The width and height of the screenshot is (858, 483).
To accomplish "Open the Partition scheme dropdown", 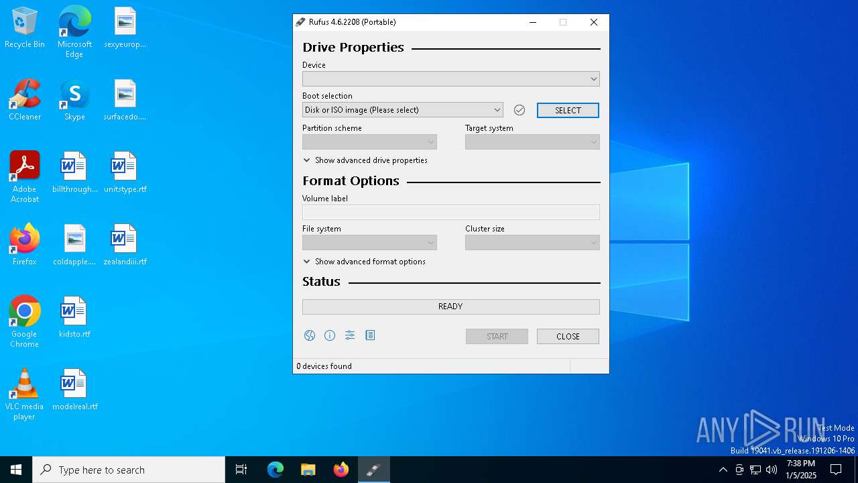I will [x=369, y=142].
